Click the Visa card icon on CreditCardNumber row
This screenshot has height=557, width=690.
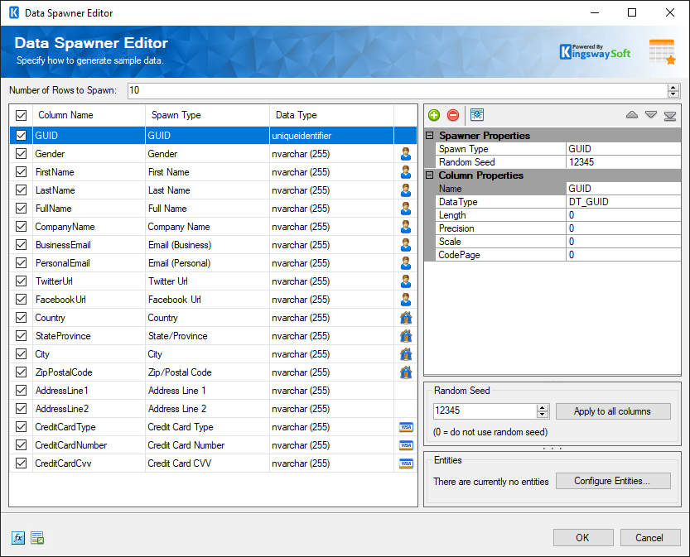point(405,444)
